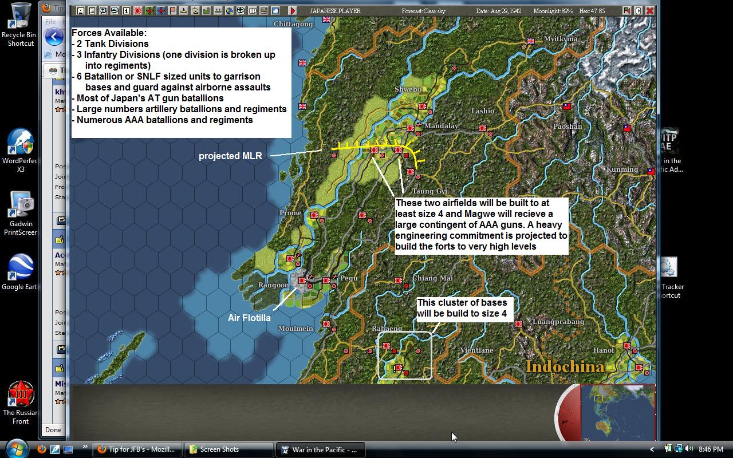The height and width of the screenshot is (458, 733).
Task: Click the globe toolbar icon
Action: 229,10
